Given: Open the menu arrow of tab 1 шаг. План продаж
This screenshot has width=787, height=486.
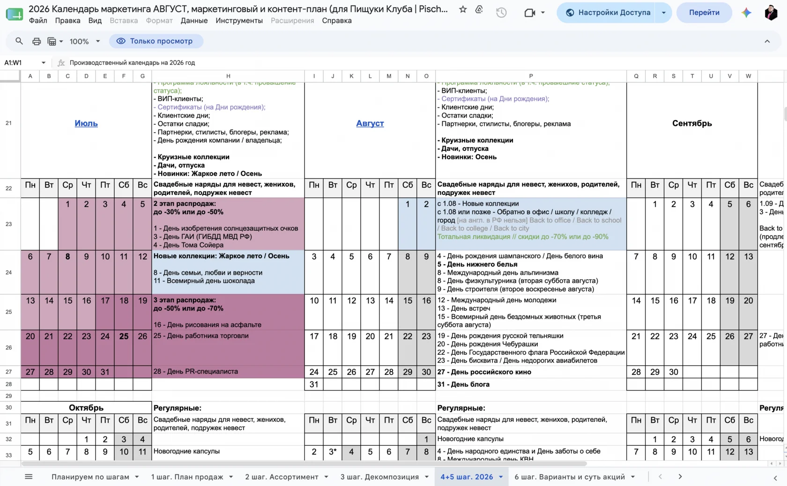Looking at the screenshot, I should 231,477.
